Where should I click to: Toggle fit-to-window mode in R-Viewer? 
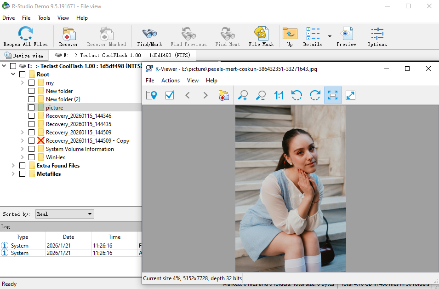(x=332, y=95)
